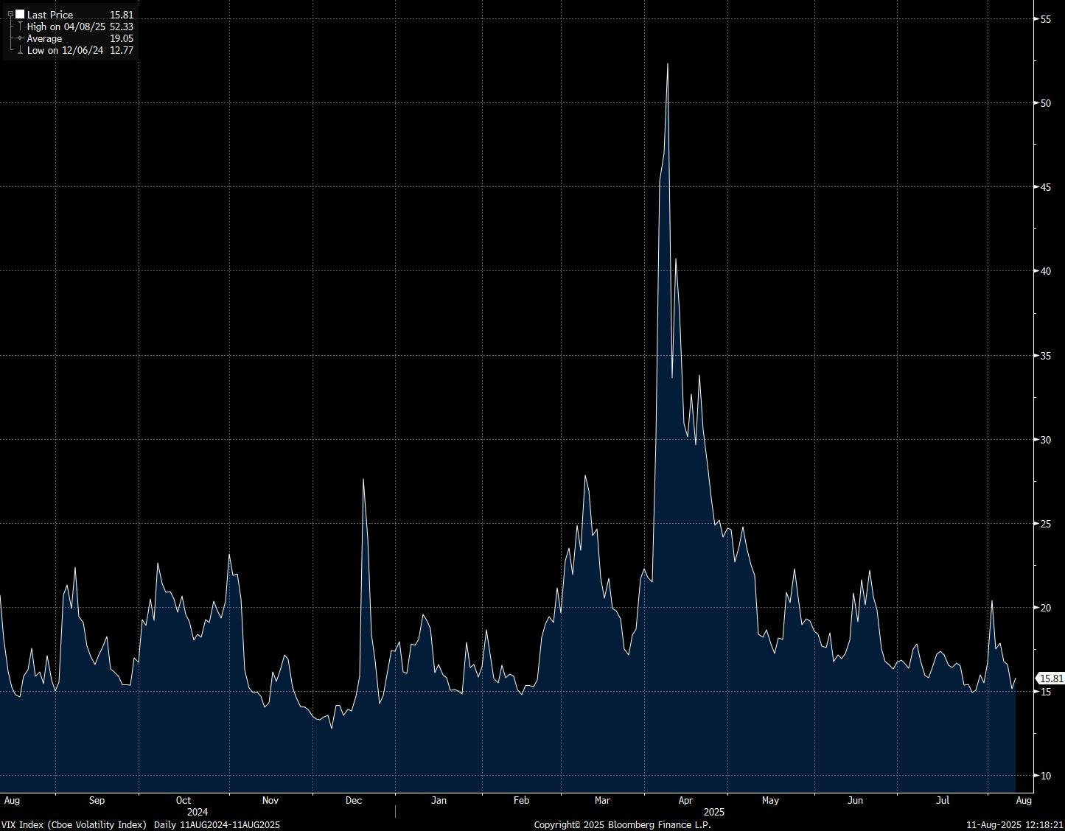1065x831 pixels.
Task: Click the Nov month label on time axis
Action: click(270, 800)
